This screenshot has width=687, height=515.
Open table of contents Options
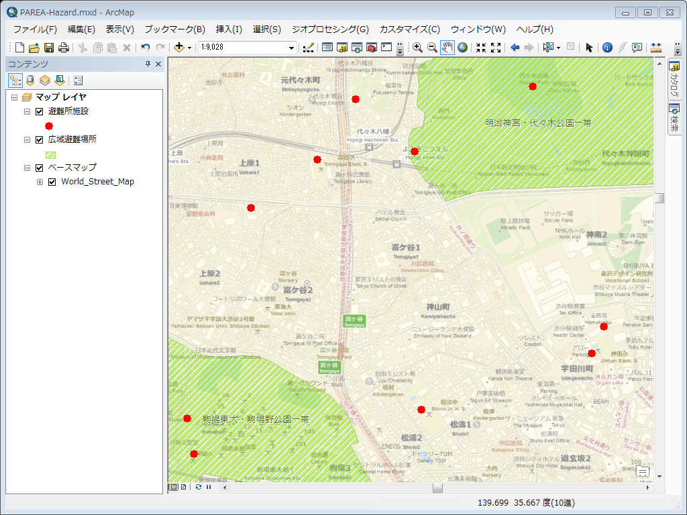click(x=78, y=80)
